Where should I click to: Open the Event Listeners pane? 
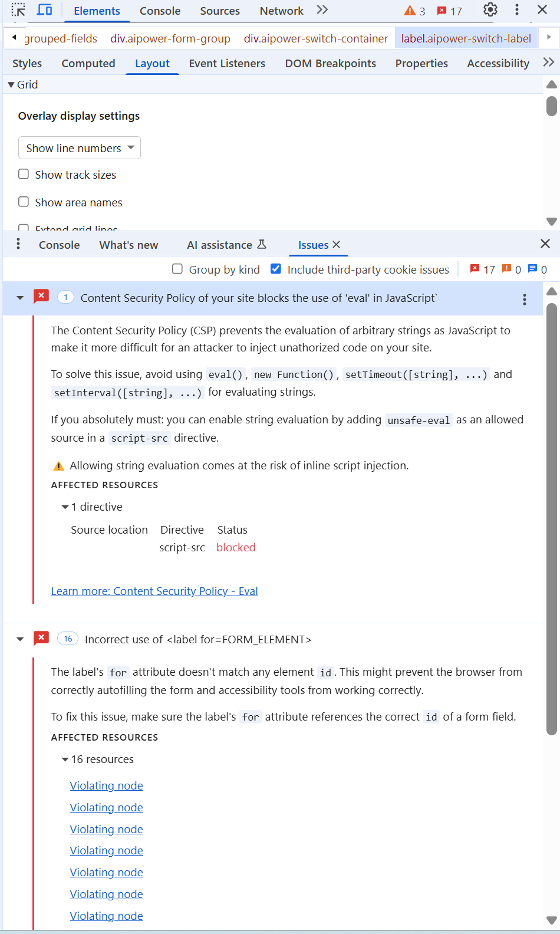coord(227,63)
